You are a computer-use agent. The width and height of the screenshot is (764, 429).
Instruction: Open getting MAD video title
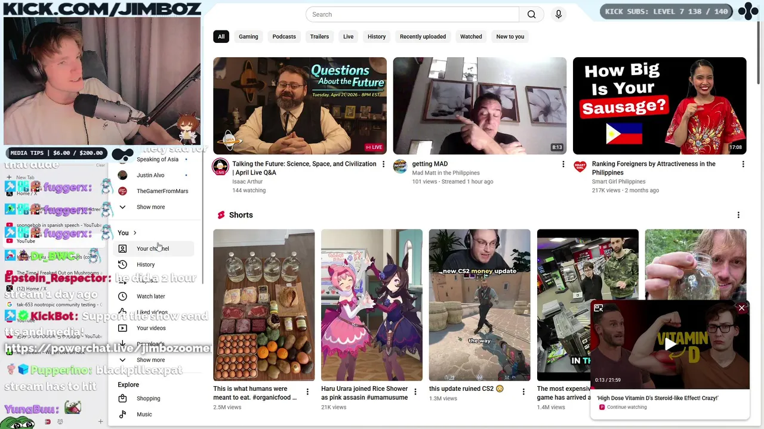click(430, 164)
